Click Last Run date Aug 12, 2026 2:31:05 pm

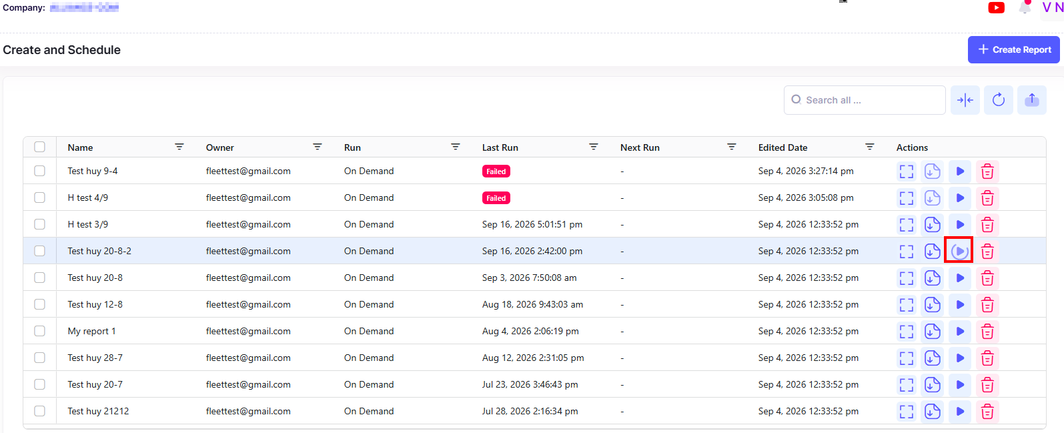pos(533,358)
